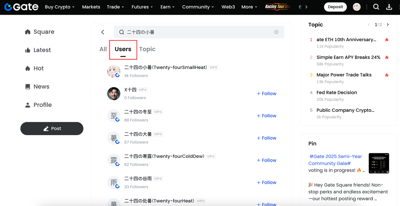The width and height of the screenshot is (400, 206).
Task: Clear the search field with X icon
Action: (276, 32)
